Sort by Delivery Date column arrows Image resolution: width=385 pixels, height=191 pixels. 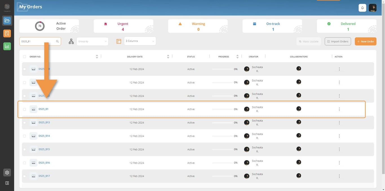tap(168, 57)
